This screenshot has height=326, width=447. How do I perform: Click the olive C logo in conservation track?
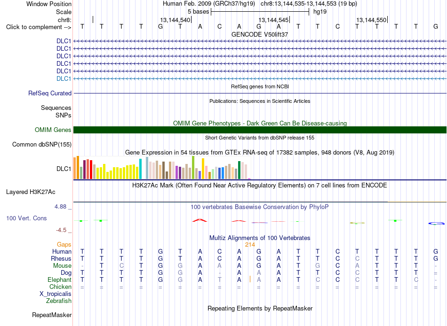coord(357,223)
